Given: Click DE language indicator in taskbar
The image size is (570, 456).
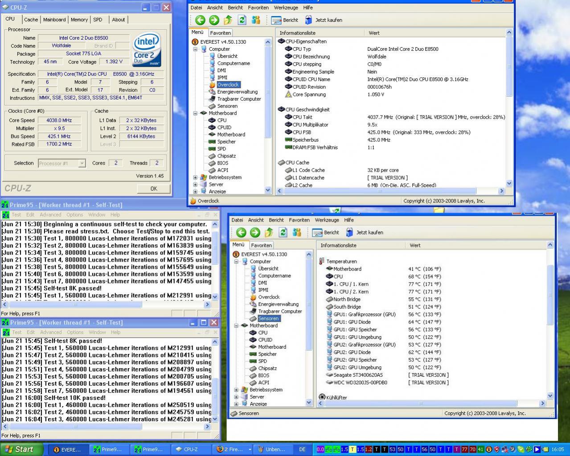Looking at the screenshot, I should tap(302, 449).
